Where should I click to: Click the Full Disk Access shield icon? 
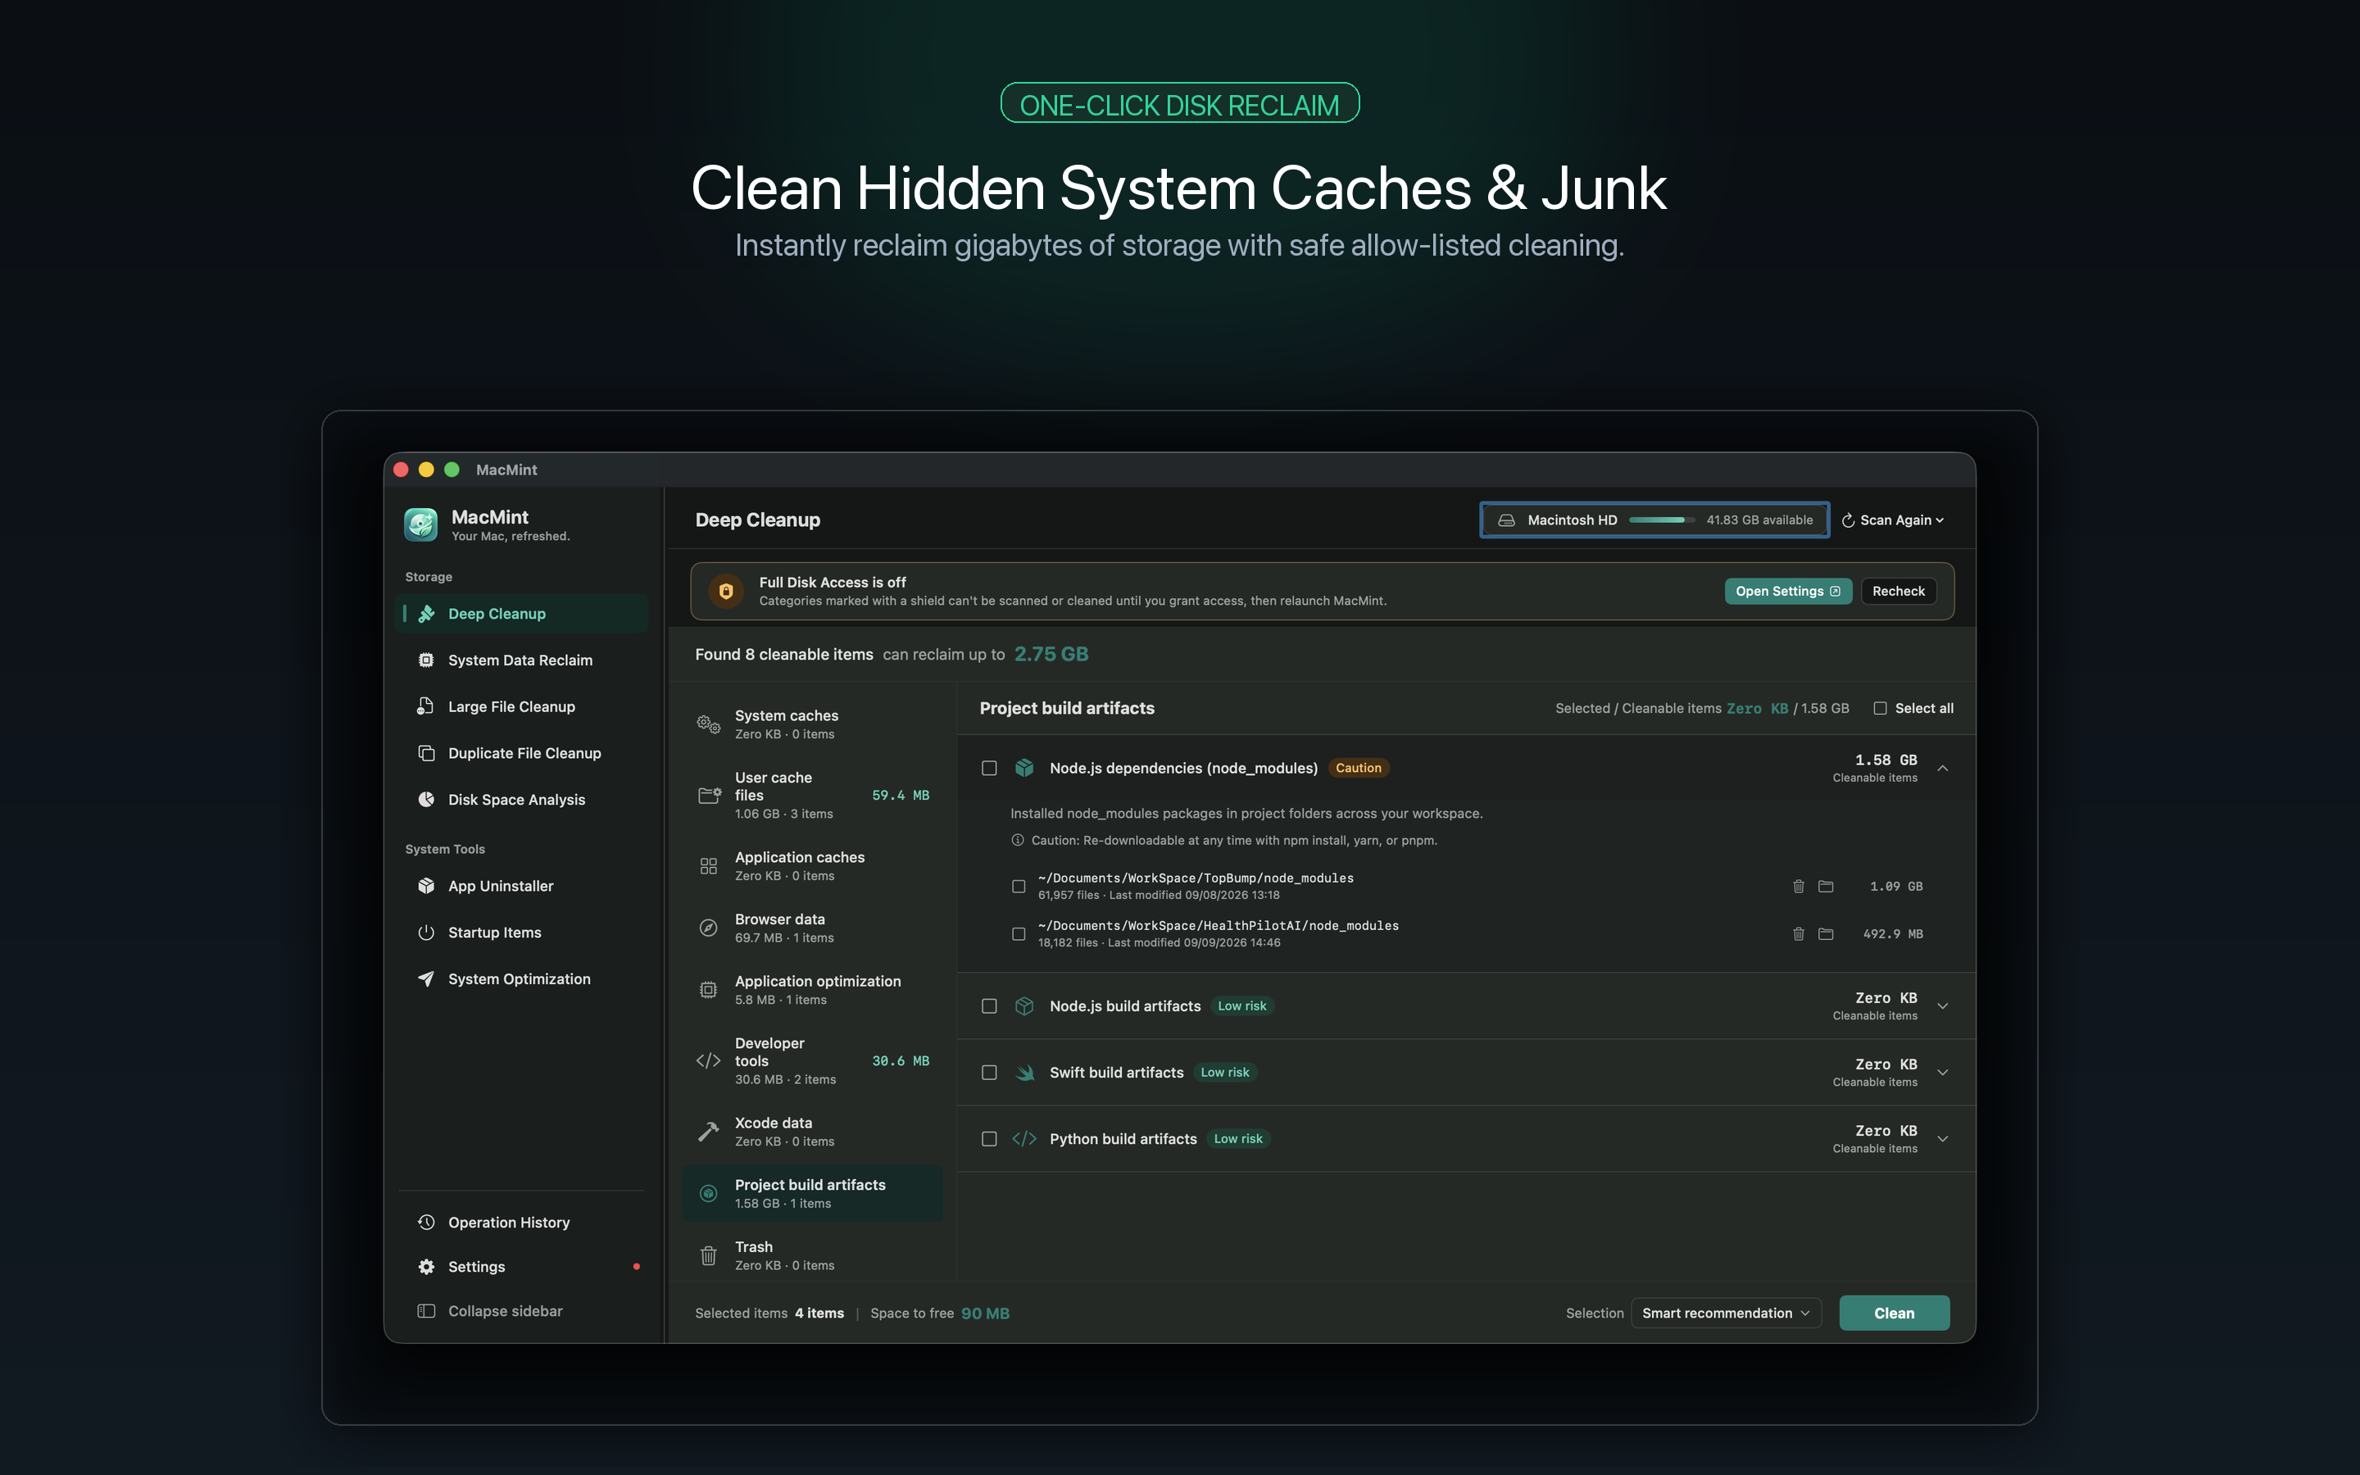pyautogui.click(x=725, y=591)
